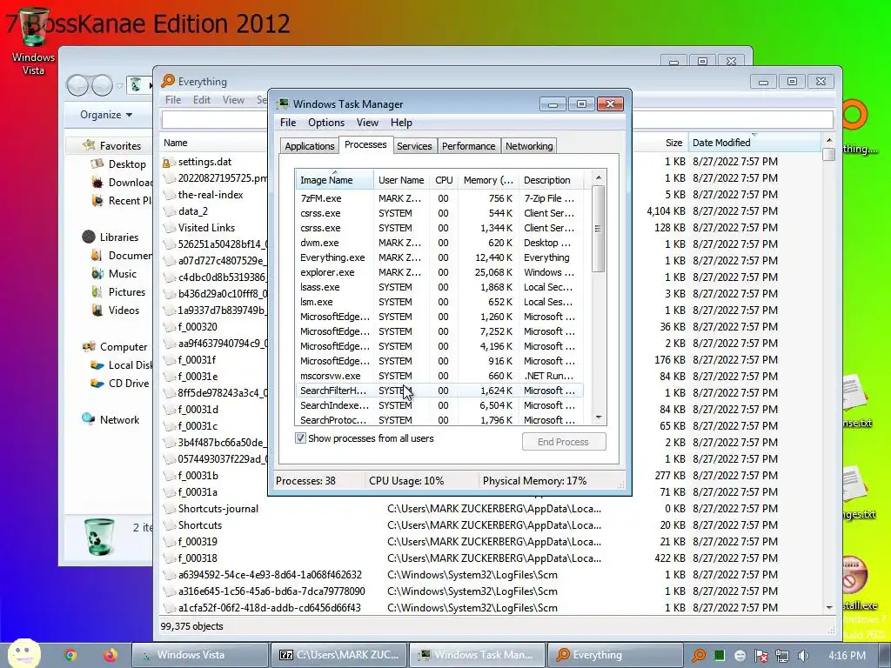Switch to the Performance tab
This screenshot has width=891, height=668.
tap(468, 146)
